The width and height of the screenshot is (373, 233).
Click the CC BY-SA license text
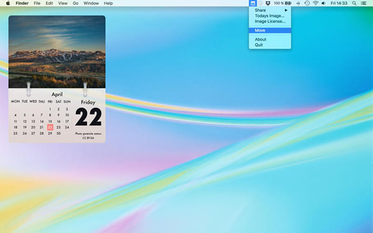tap(88, 138)
